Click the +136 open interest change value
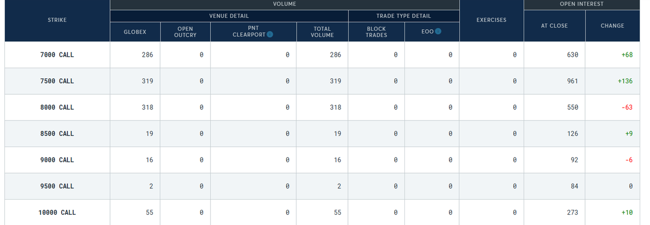This screenshot has height=225, width=650. pos(625,81)
